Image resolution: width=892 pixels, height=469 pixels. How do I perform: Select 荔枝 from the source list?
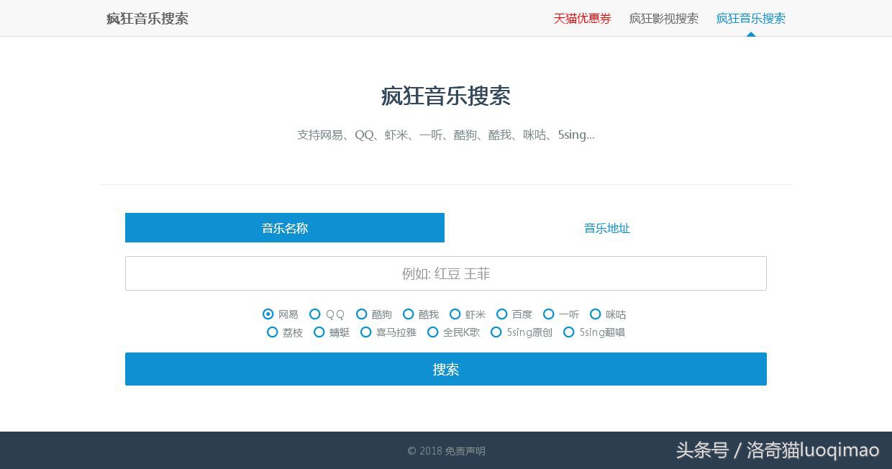click(273, 332)
